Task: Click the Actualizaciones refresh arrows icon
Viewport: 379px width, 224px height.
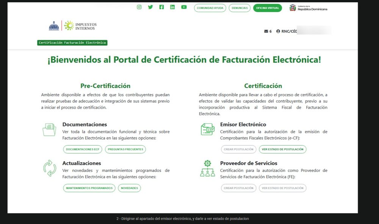Action: coord(50,168)
